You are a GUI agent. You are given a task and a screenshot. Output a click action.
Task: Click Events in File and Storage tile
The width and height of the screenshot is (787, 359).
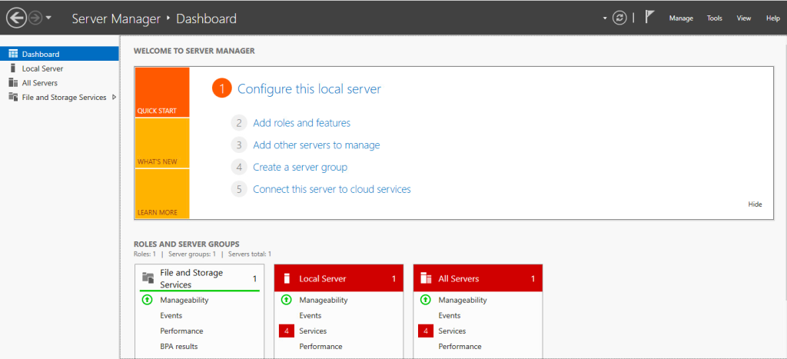pyautogui.click(x=171, y=316)
